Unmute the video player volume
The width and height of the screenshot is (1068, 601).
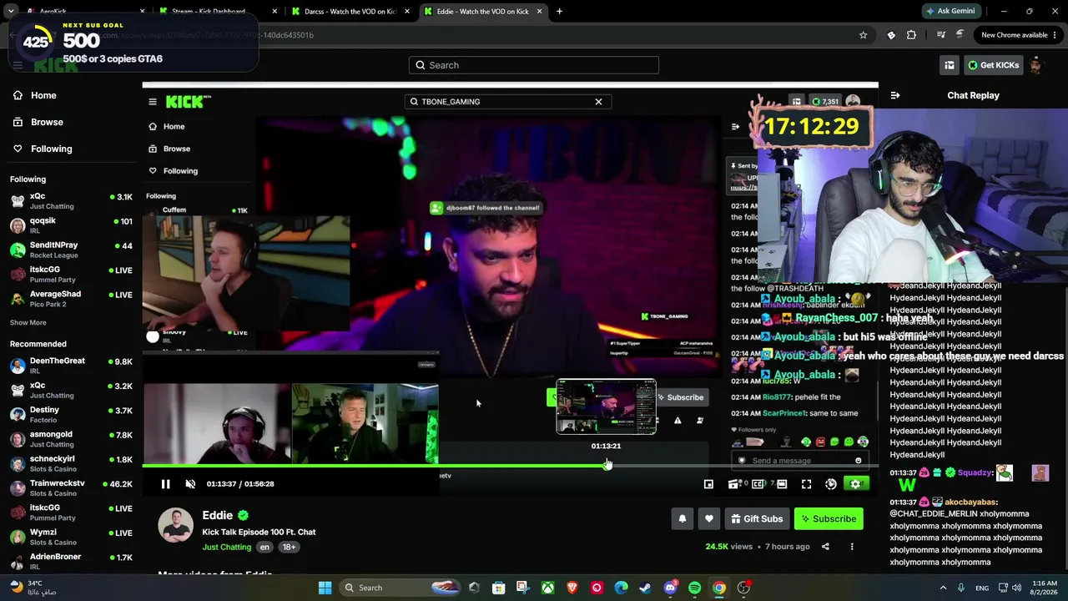190,484
